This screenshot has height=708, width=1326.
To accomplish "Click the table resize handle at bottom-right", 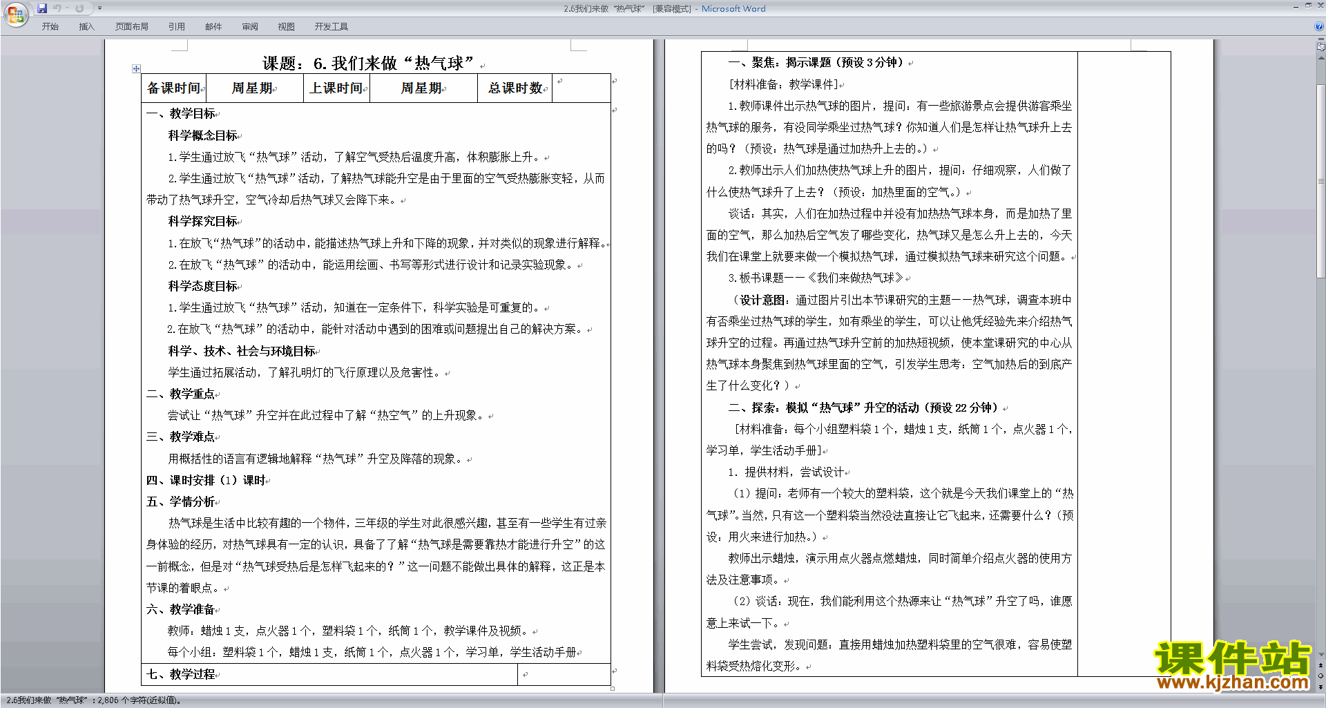I will coord(613,688).
